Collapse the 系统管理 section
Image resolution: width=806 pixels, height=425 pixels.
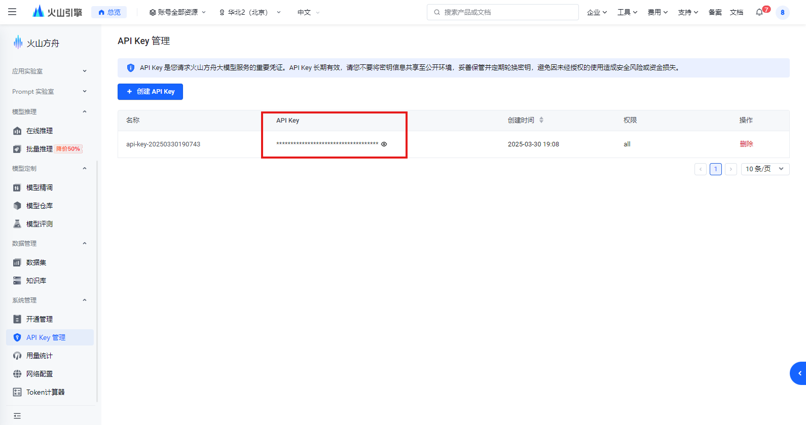pyautogui.click(x=50, y=300)
